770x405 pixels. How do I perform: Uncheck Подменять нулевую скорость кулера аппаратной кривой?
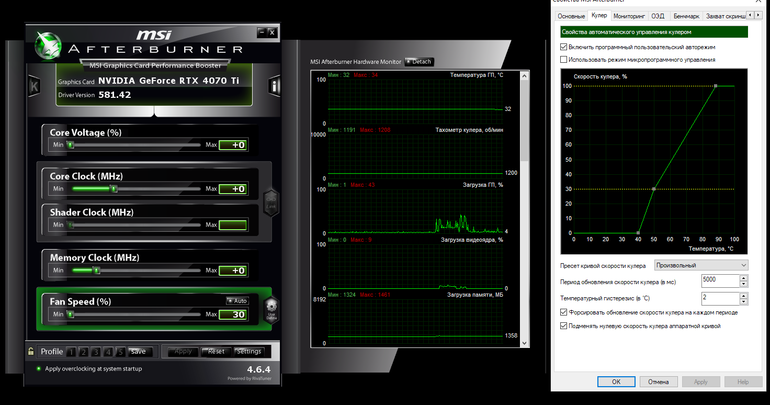pos(563,326)
